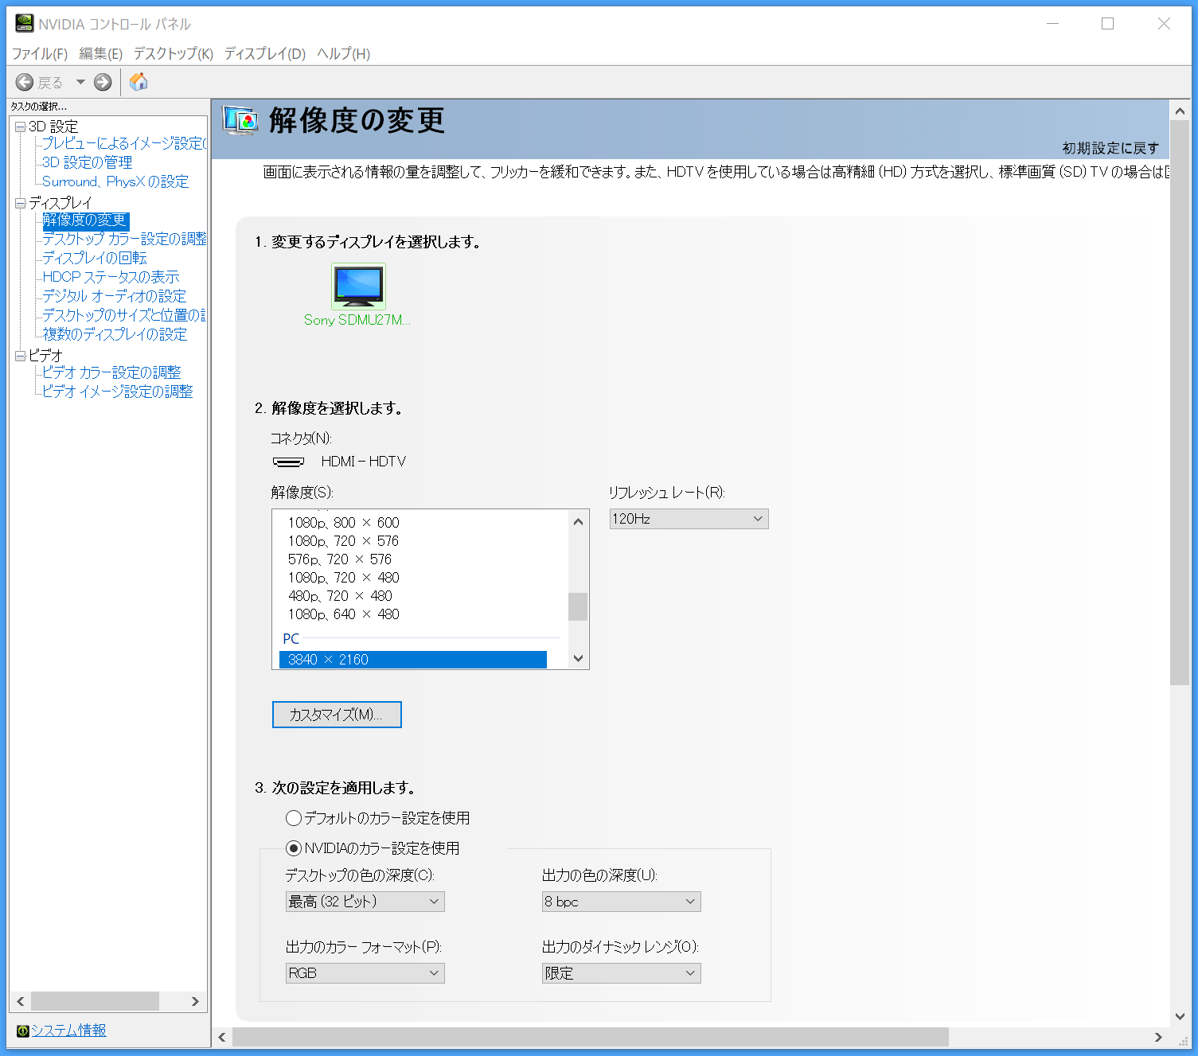
Task: Open the Home icon in toolbar
Action: coord(139,82)
